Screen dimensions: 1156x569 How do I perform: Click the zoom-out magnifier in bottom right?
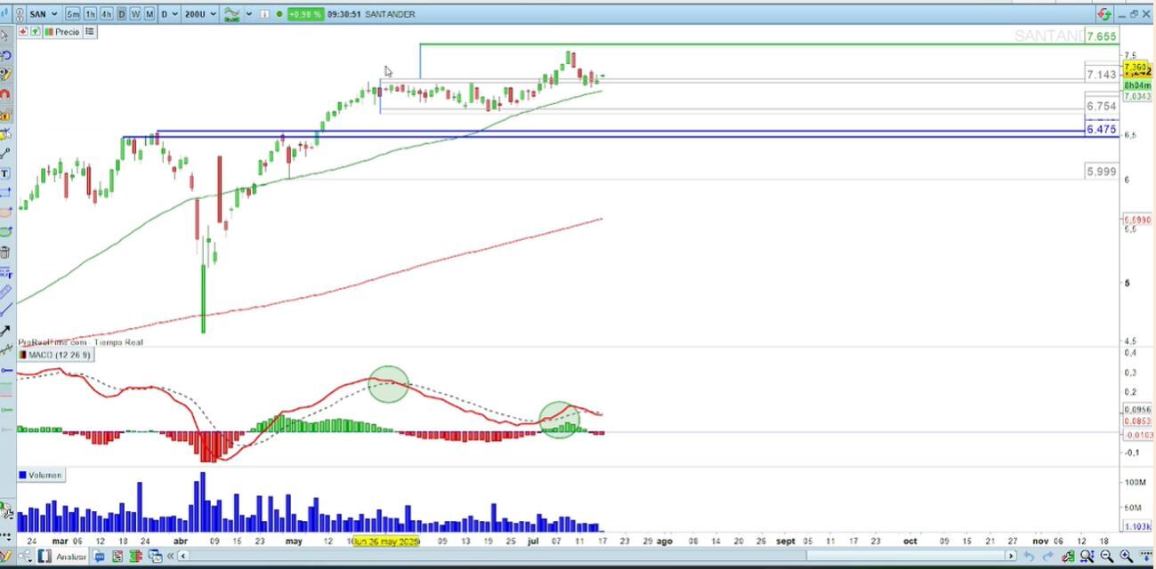(1106, 557)
